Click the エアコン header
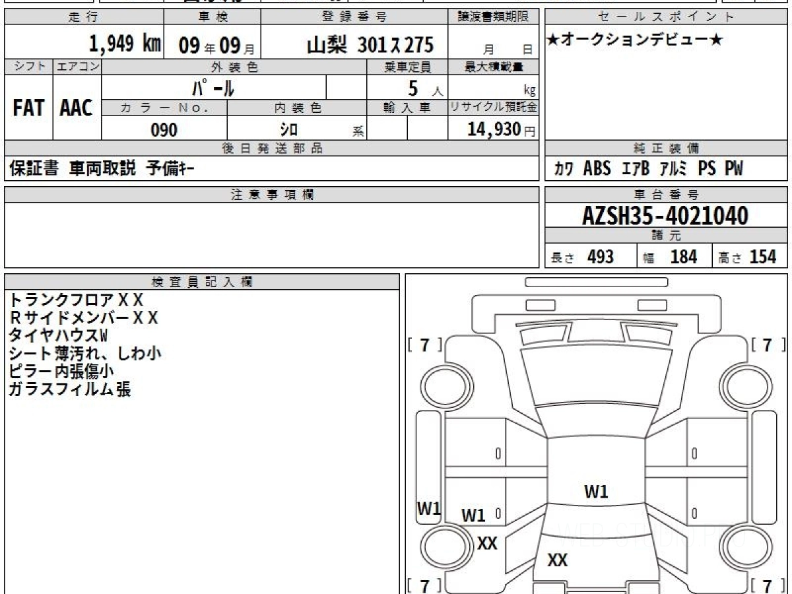 tap(77, 67)
